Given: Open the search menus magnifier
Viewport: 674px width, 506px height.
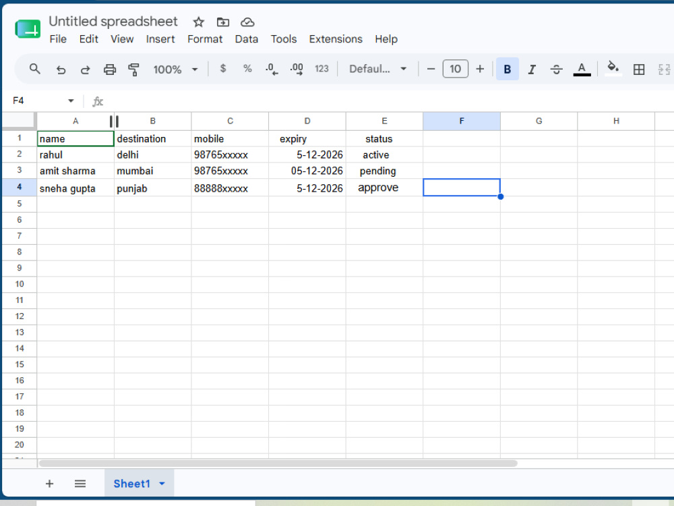Looking at the screenshot, I should pos(35,69).
